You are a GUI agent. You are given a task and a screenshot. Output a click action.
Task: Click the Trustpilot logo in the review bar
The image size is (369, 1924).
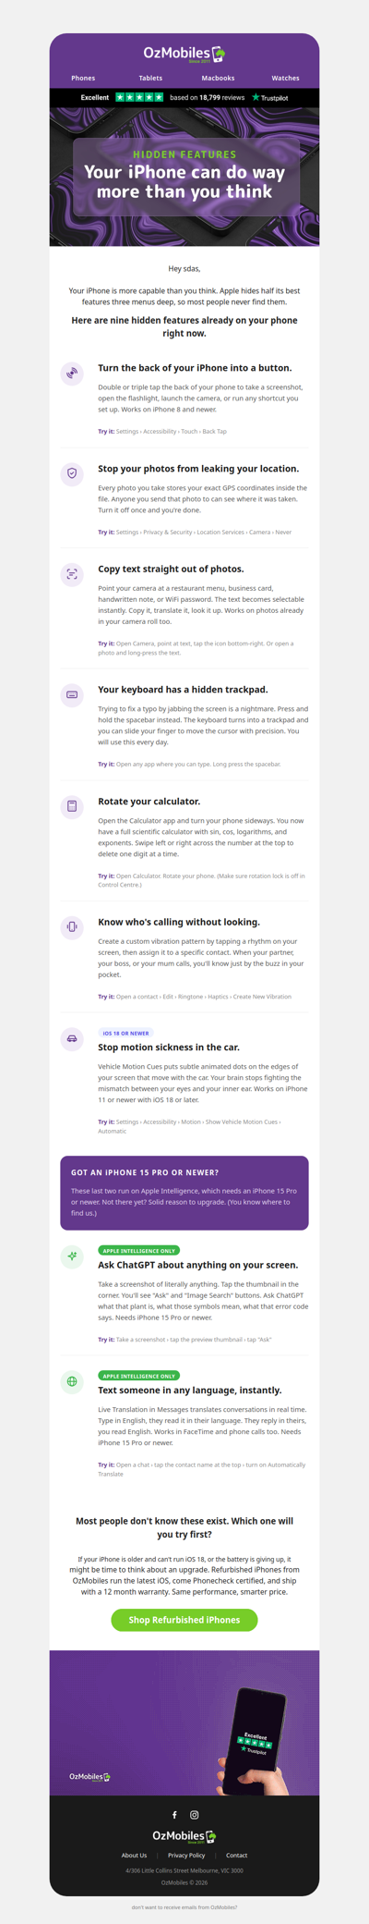point(269,97)
